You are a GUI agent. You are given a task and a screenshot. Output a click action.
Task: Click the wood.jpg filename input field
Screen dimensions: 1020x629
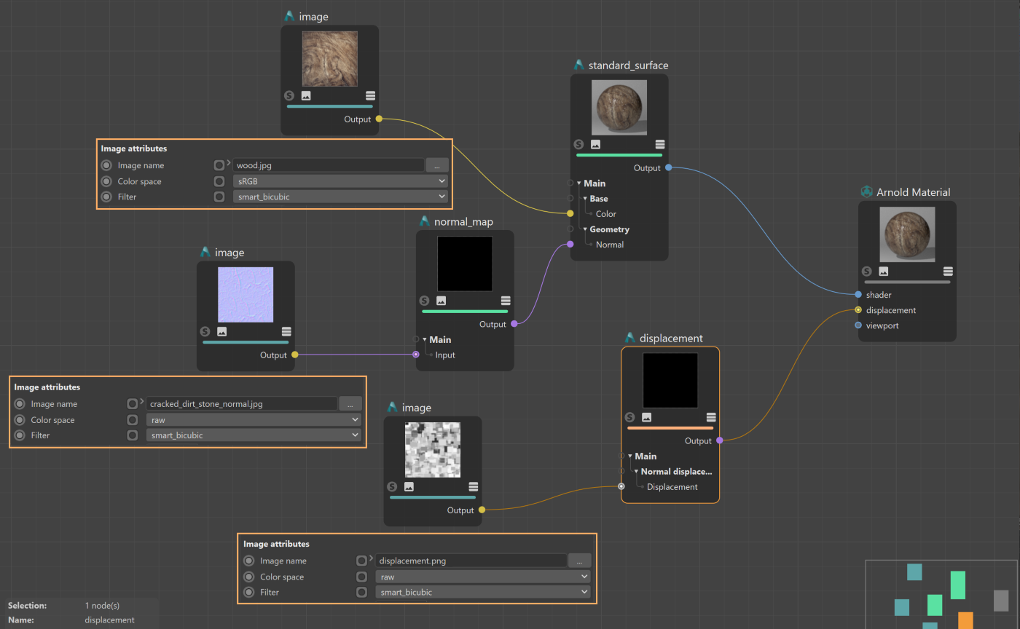328,165
